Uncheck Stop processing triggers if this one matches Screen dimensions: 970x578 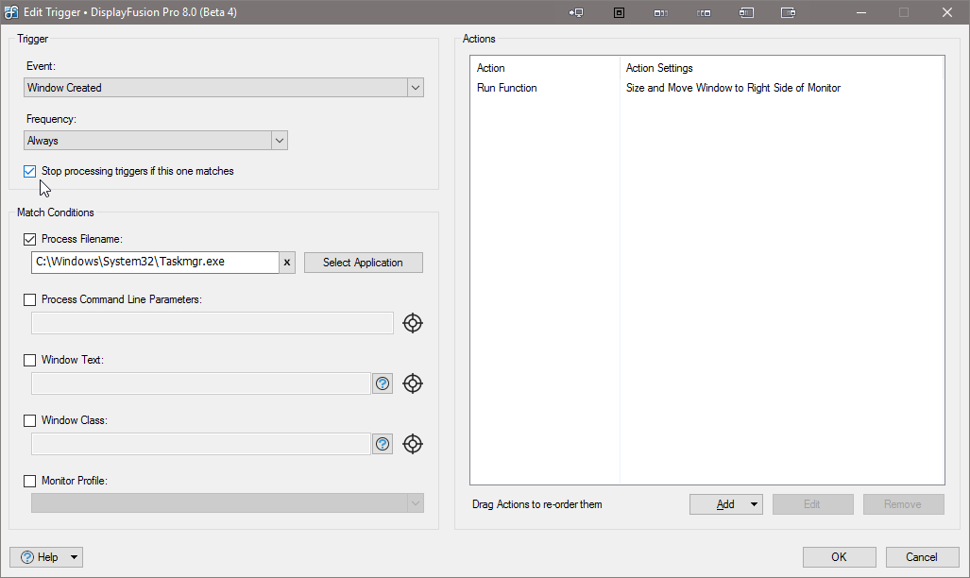point(30,172)
